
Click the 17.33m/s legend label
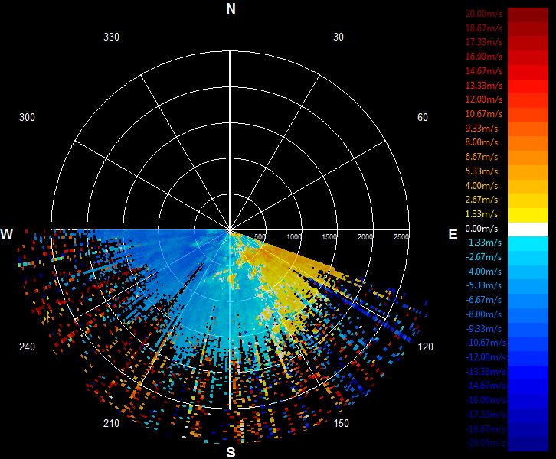point(484,42)
